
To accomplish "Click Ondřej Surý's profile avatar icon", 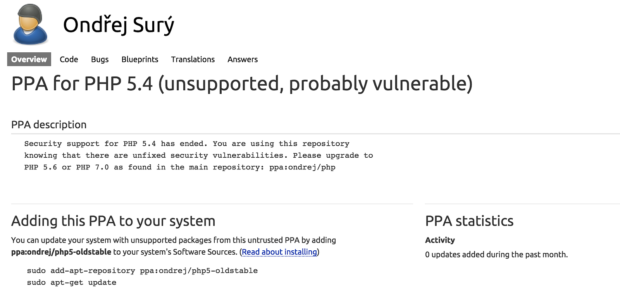I will coord(30,24).
